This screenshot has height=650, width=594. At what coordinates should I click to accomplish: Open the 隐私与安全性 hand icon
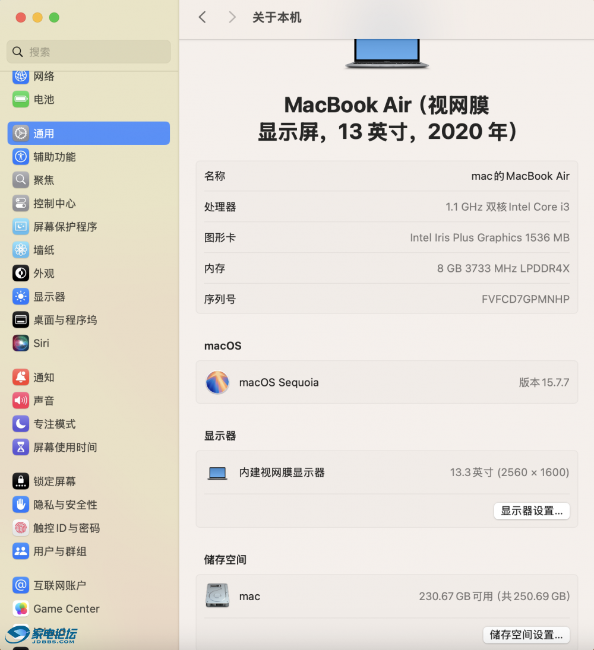(21, 505)
